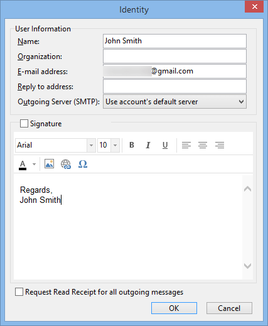Align signature text left

(x=186, y=145)
